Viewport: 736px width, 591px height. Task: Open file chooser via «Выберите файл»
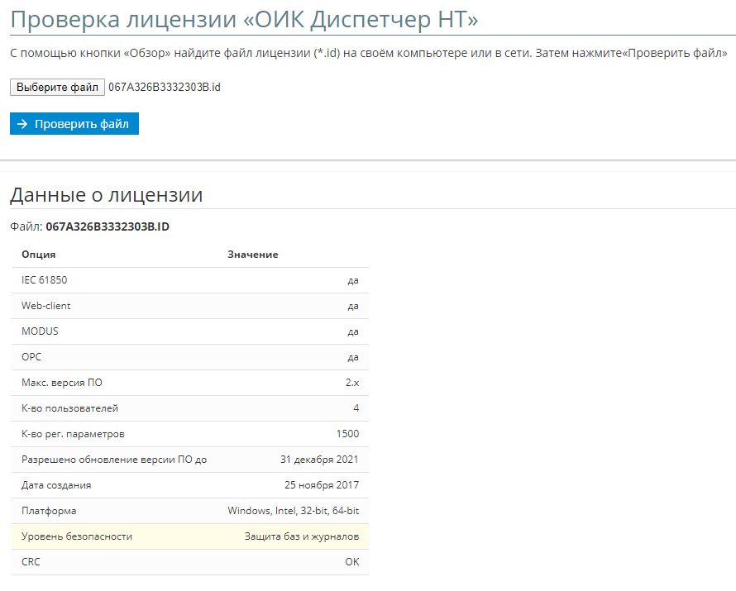point(57,88)
